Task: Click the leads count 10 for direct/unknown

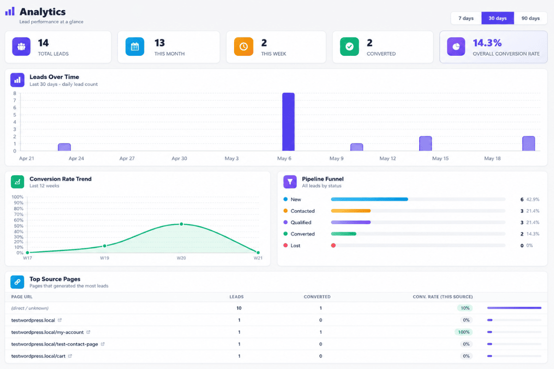Action: coord(239,308)
